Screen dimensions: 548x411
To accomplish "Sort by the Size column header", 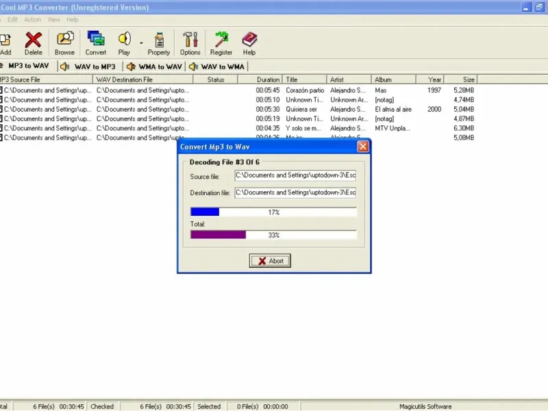I will (x=460, y=79).
